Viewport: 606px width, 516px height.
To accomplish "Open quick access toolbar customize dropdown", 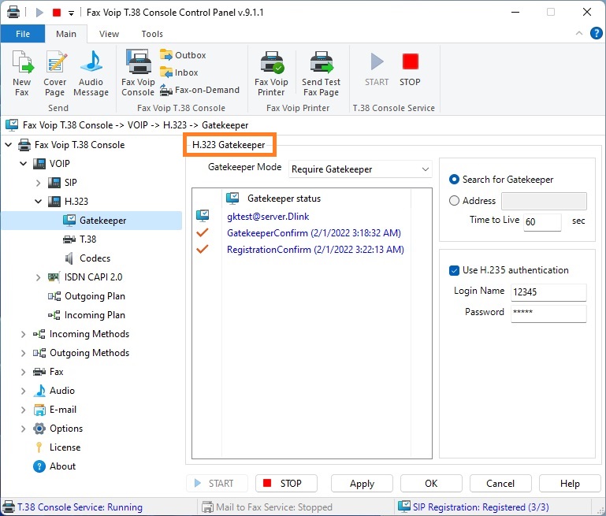I will 71,13.
